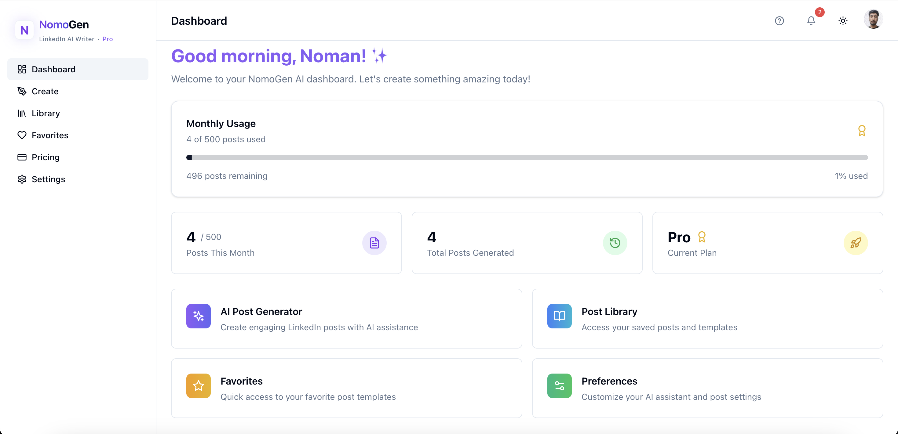Click the green Preferences sliders icon

559,385
